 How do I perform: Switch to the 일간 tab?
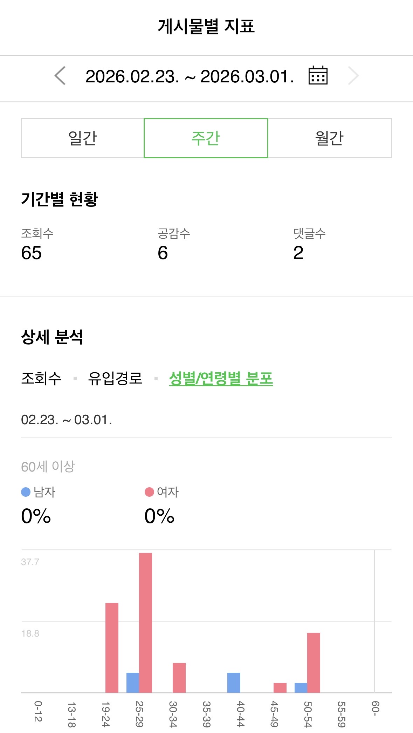click(x=83, y=138)
